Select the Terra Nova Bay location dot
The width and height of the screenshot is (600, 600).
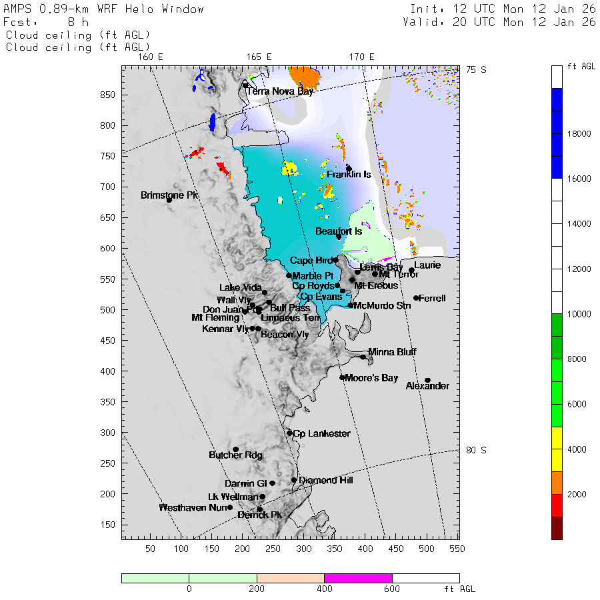(x=245, y=85)
